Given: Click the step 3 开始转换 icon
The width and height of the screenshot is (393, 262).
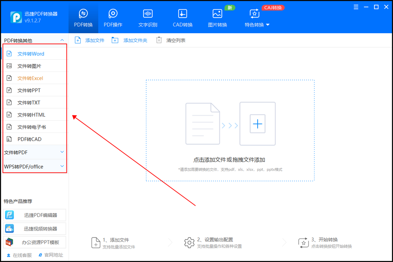Looking at the screenshot, I should coord(303,243).
